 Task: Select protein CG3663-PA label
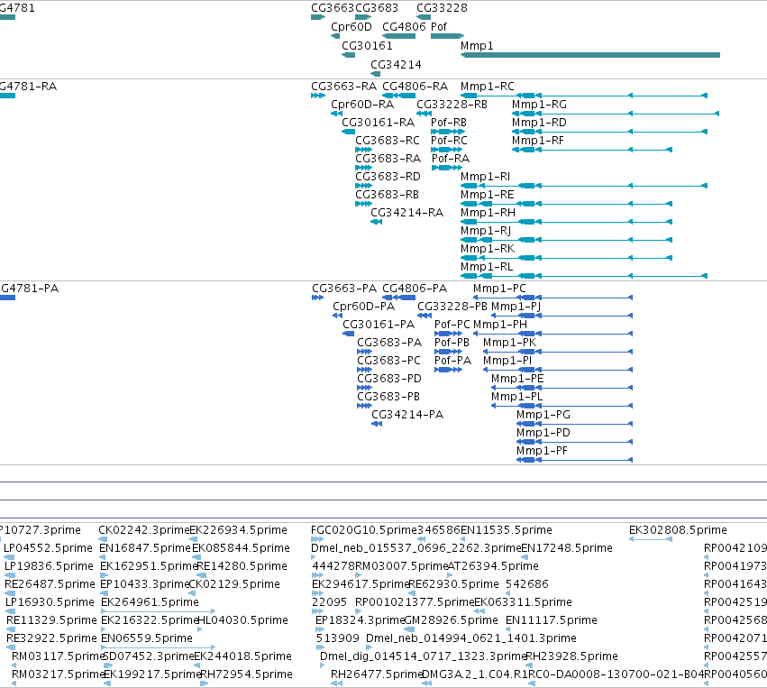344,289
